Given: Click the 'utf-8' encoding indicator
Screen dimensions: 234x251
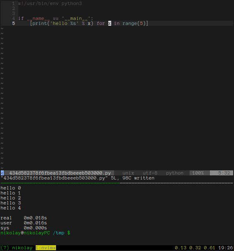Looking at the screenshot, I should (x=150, y=173).
